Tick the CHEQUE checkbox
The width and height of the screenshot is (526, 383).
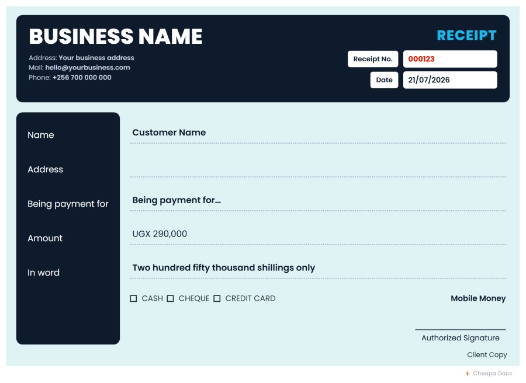click(x=171, y=298)
